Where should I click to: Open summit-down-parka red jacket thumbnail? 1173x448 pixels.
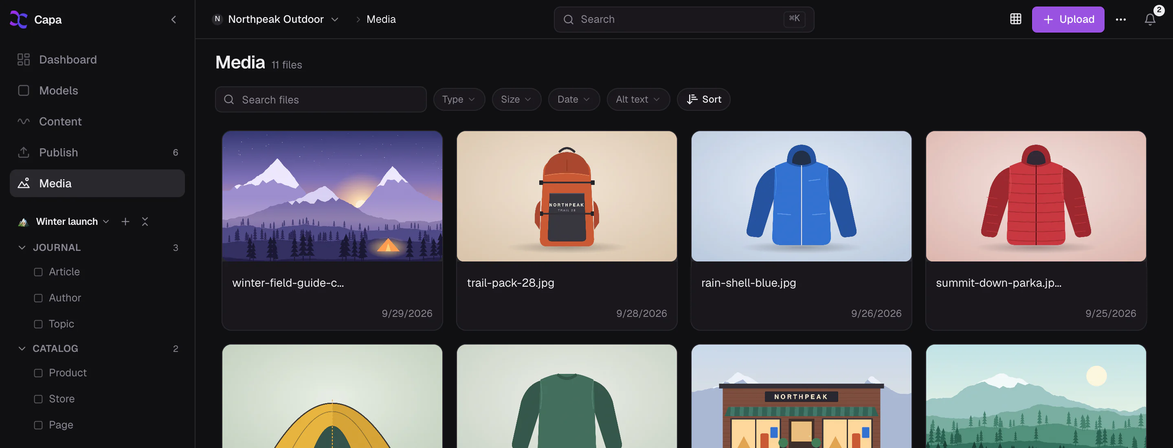tap(1035, 196)
